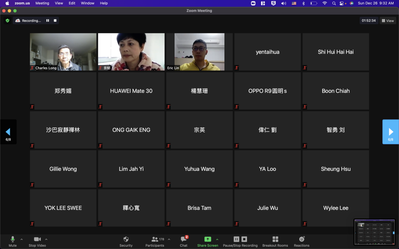Mute the microphone
Screen dimensions: 399x249
(x=12, y=239)
